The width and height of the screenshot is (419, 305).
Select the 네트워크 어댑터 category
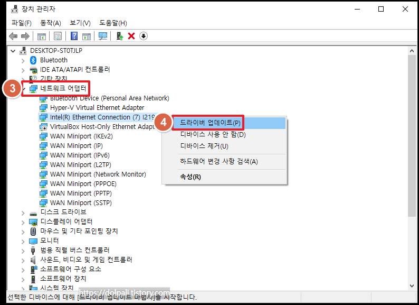point(63,88)
